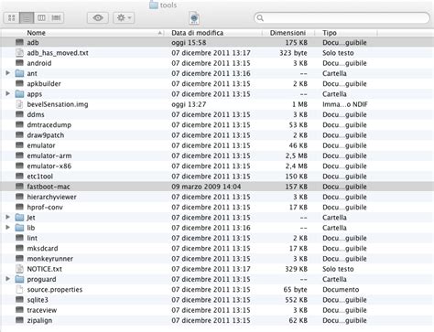Click NOTICE.txt size 329 KB
This screenshot has height=332, width=434.
pos(296,269)
